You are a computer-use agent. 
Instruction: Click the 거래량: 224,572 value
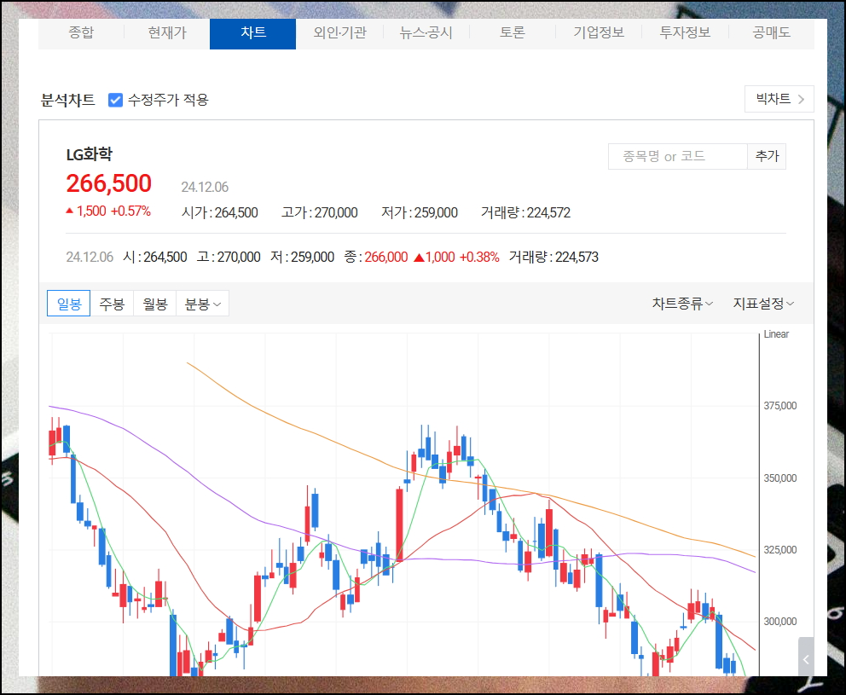pos(525,212)
